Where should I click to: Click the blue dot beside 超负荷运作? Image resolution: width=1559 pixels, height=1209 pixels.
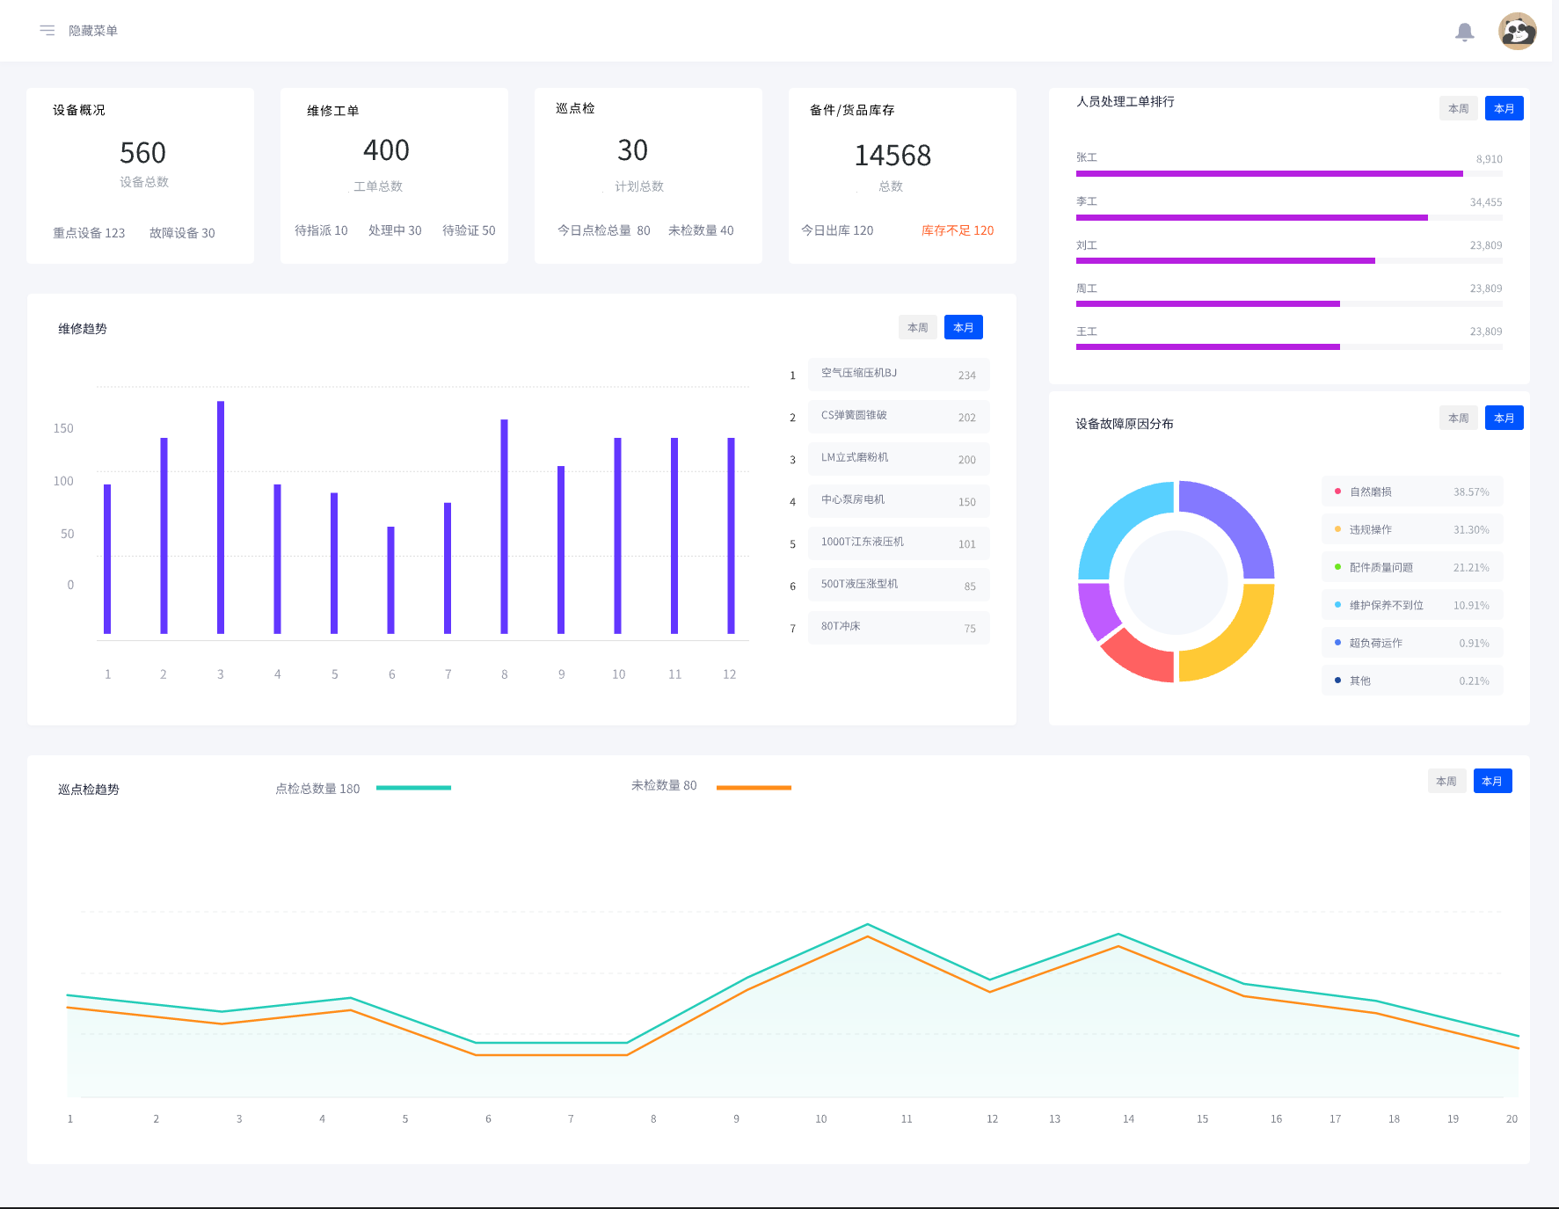click(1337, 643)
